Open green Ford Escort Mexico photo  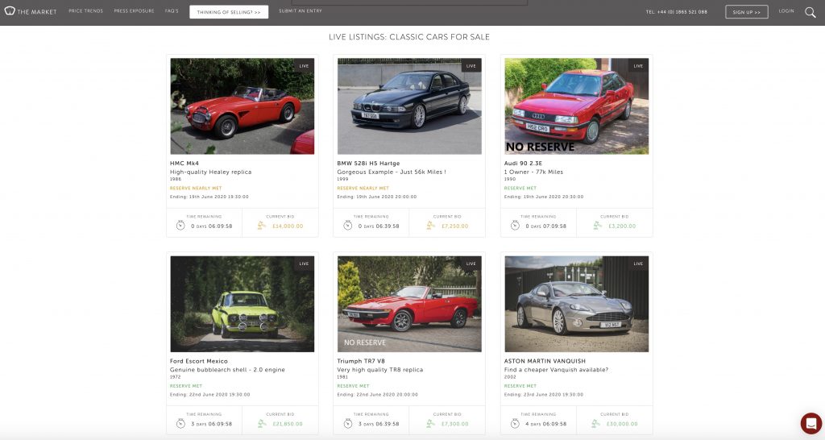pyautogui.click(x=242, y=304)
